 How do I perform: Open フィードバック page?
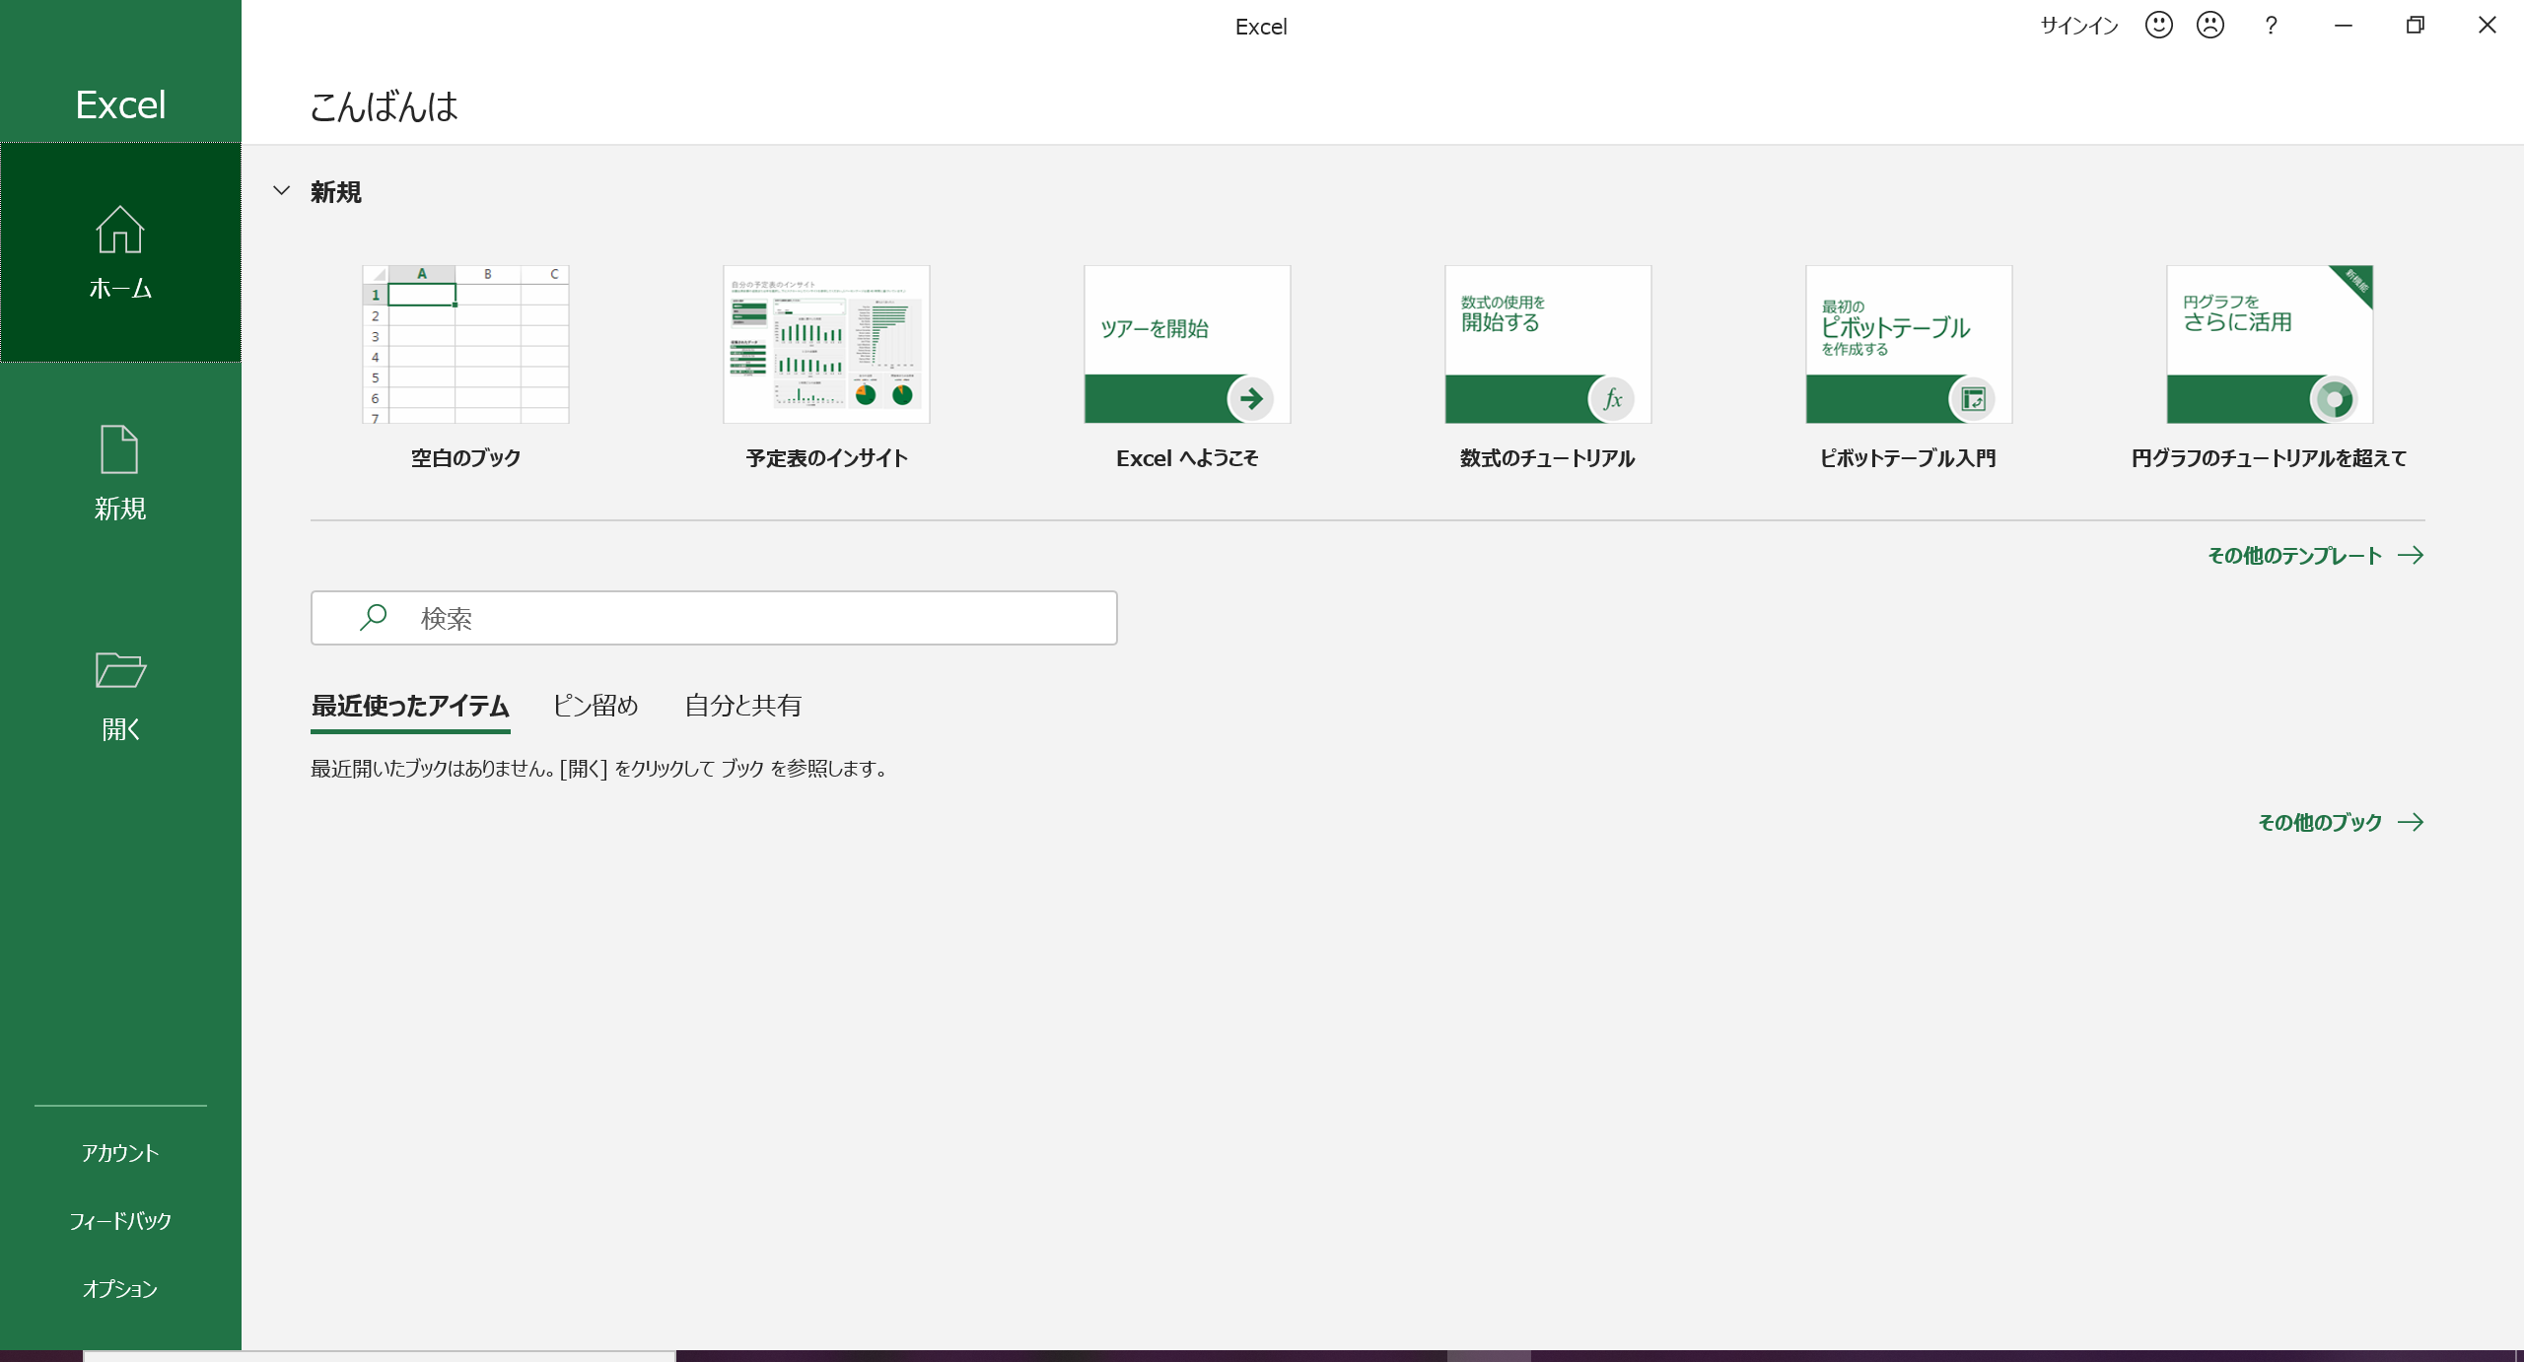[120, 1221]
